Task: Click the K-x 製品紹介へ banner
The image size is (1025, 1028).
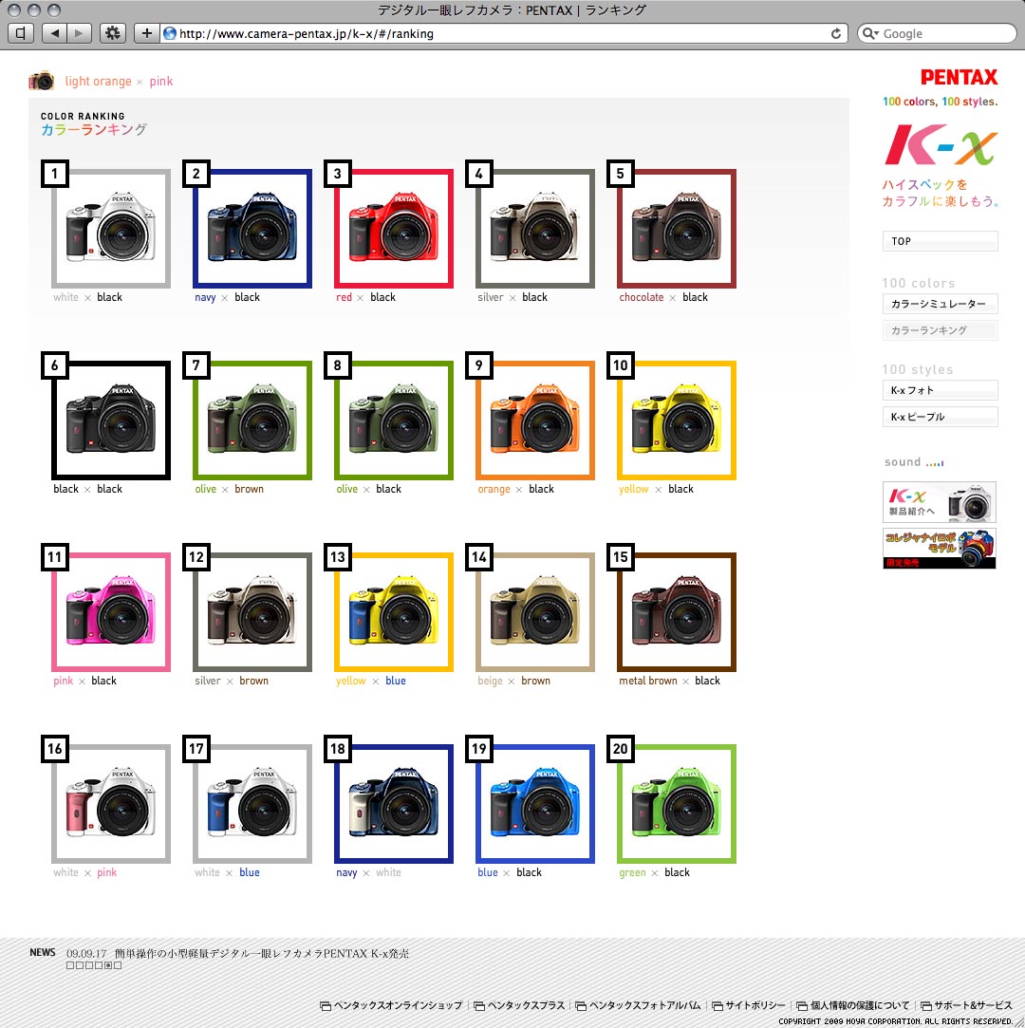Action: (x=940, y=502)
